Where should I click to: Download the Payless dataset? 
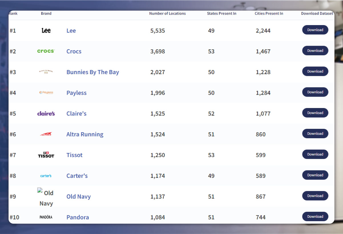click(315, 92)
